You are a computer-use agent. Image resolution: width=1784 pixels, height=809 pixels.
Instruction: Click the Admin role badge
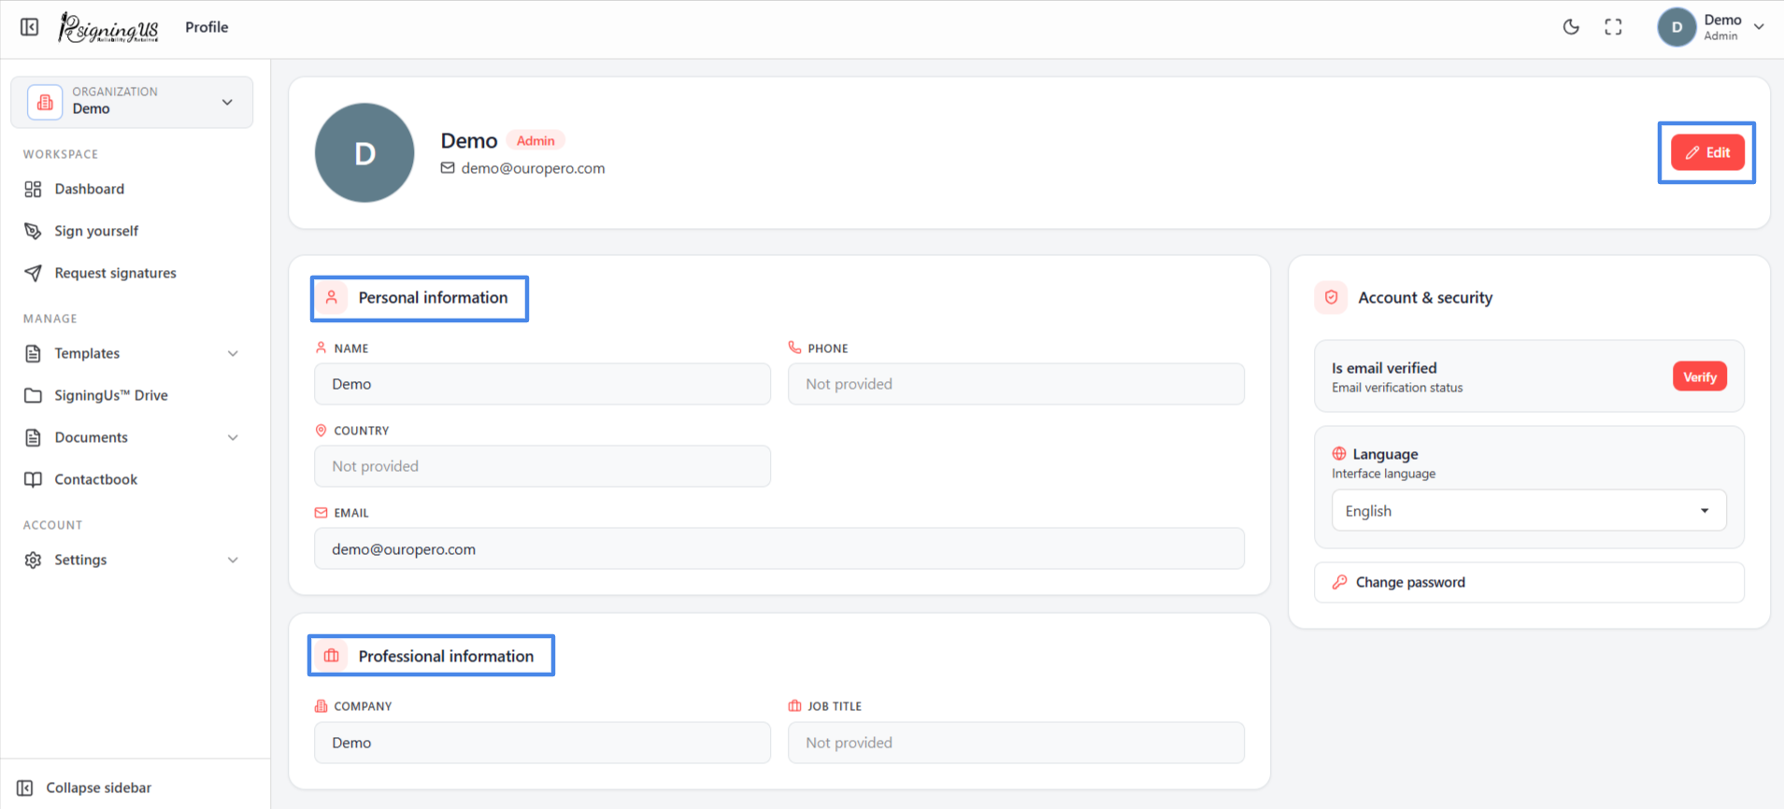[x=535, y=140]
